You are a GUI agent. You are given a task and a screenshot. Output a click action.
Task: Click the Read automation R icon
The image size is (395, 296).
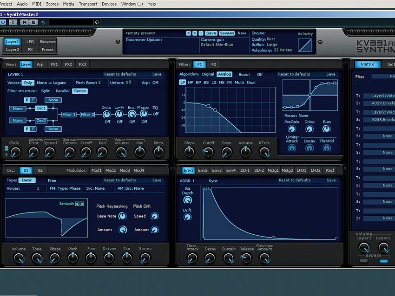[x=24, y=22]
